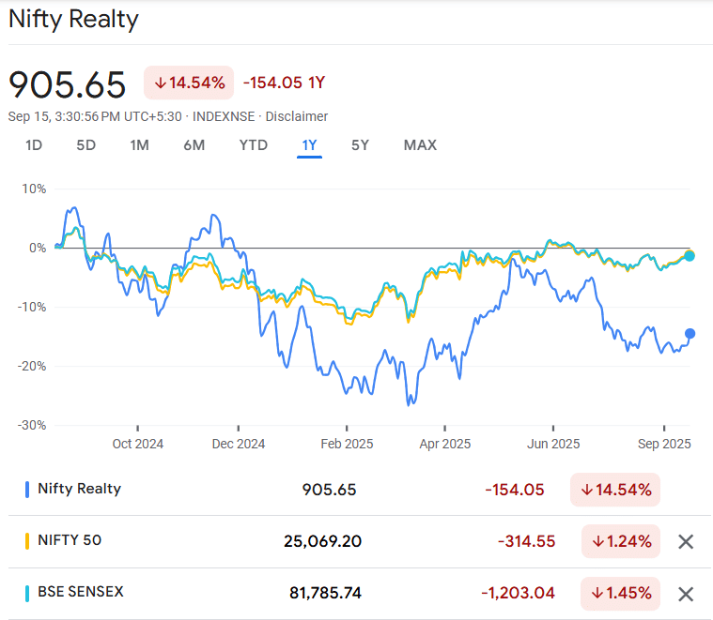Click the large 905.65 price value
The image size is (713, 620).
[x=68, y=84]
